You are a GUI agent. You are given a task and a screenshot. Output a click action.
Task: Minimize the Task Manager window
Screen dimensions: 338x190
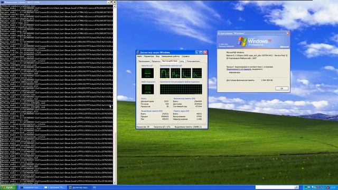point(197,52)
